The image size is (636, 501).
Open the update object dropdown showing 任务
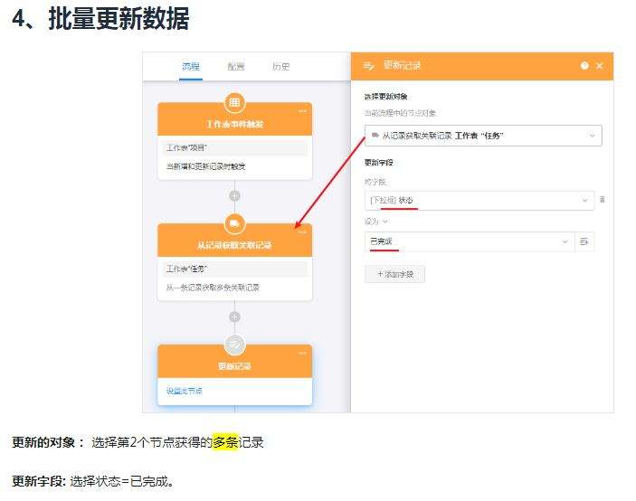pos(483,136)
